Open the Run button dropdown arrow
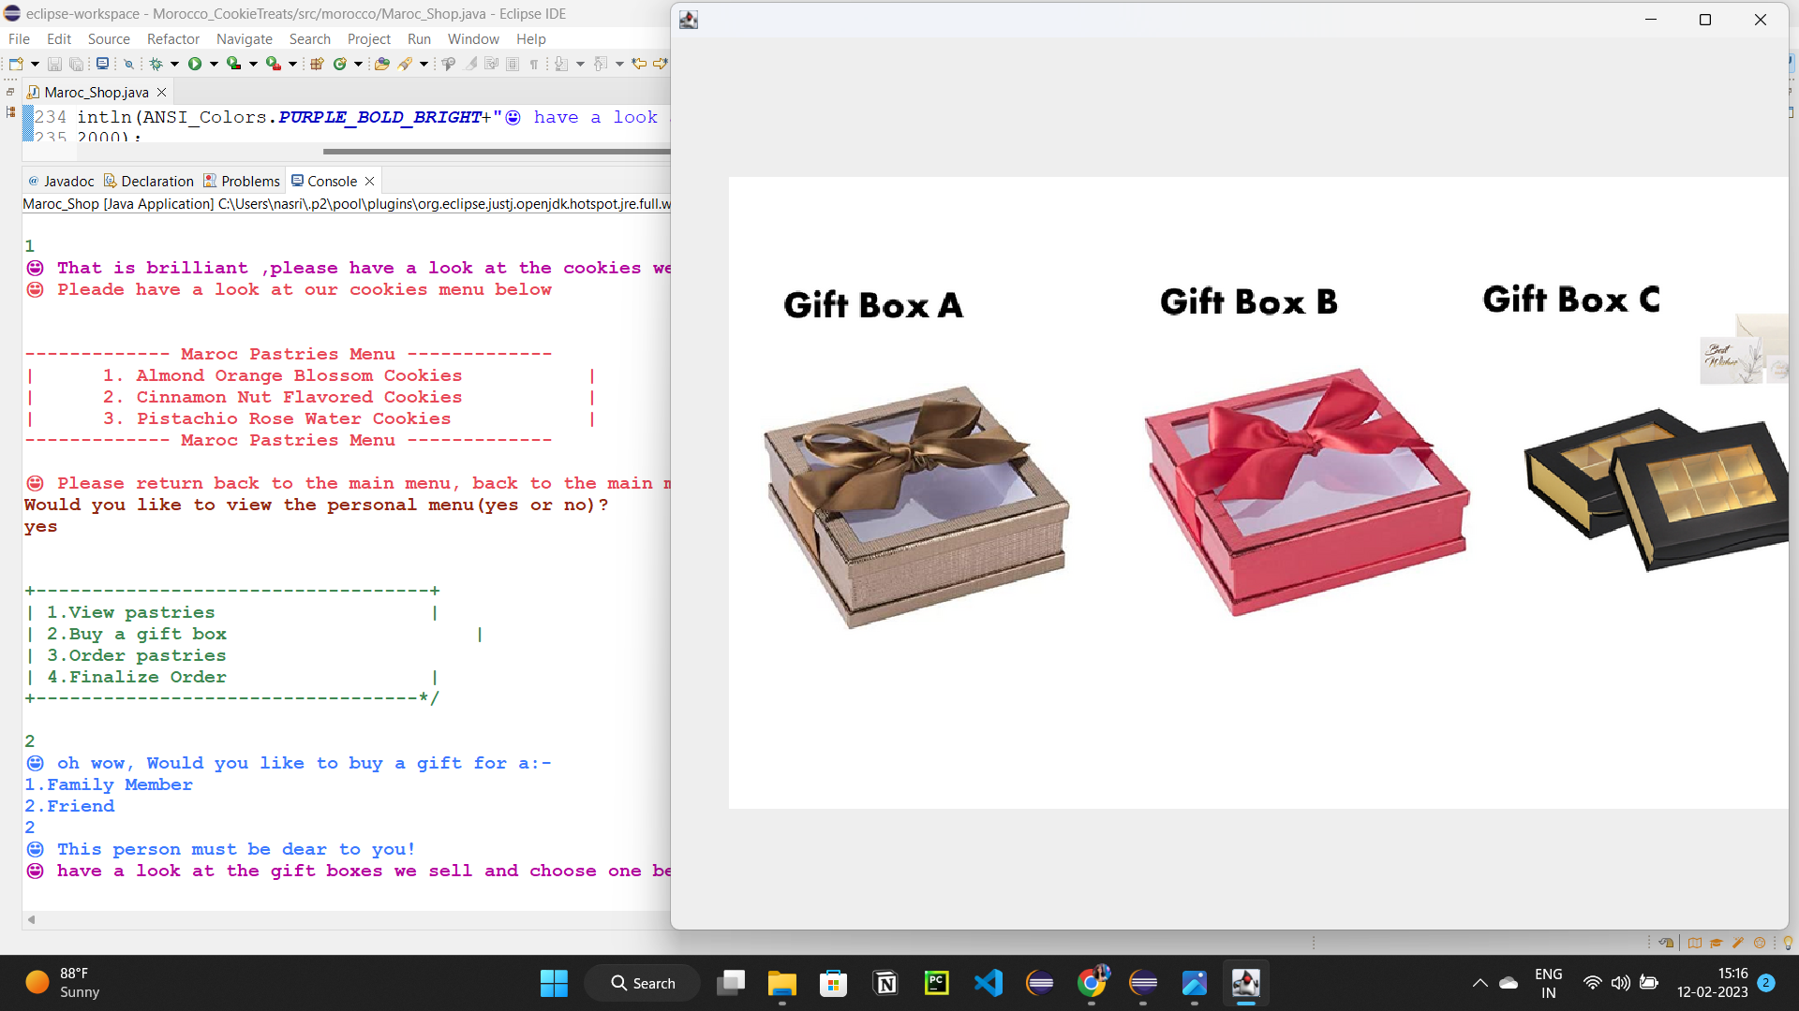The width and height of the screenshot is (1799, 1011). coord(215,64)
